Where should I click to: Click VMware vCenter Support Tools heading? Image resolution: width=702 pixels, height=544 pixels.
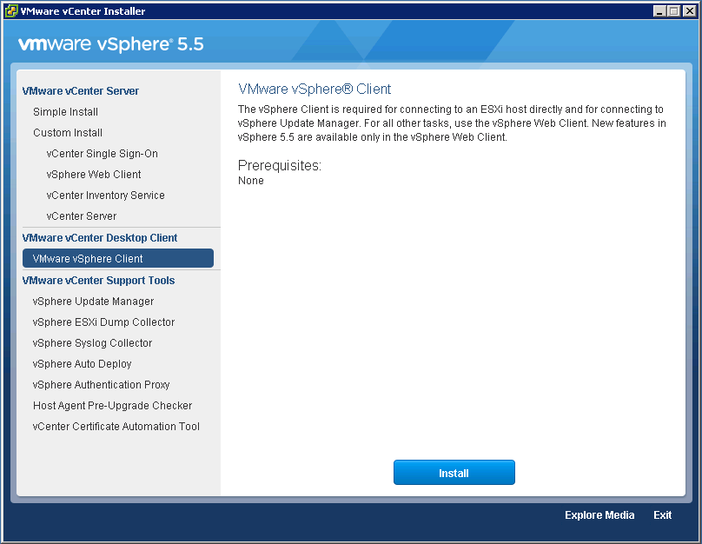pos(98,281)
